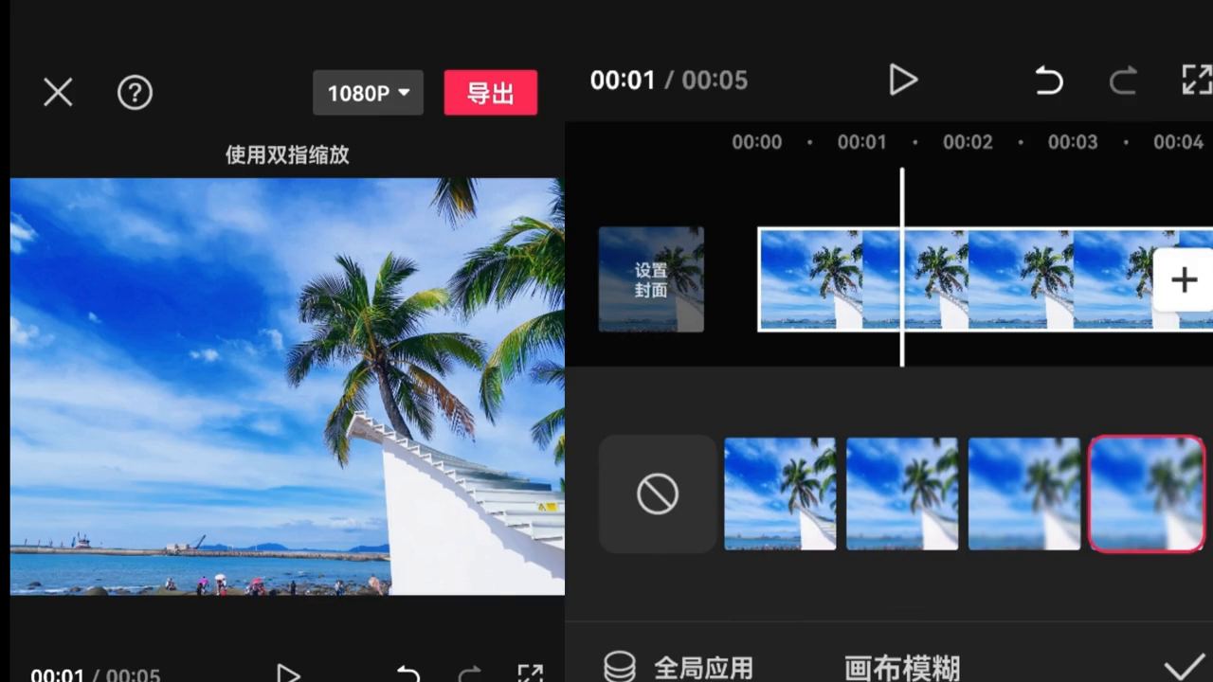This screenshot has width=1213, height=682.
Task: Open help via the question mark icon
Action: point(135,93)
